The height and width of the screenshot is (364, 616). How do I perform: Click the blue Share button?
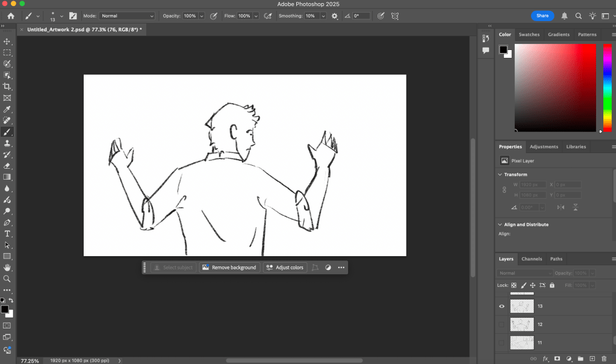tap(542, 16)
